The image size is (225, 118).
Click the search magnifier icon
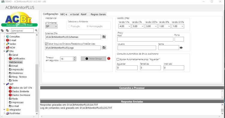pyautogui.click(x=36, y=31)
